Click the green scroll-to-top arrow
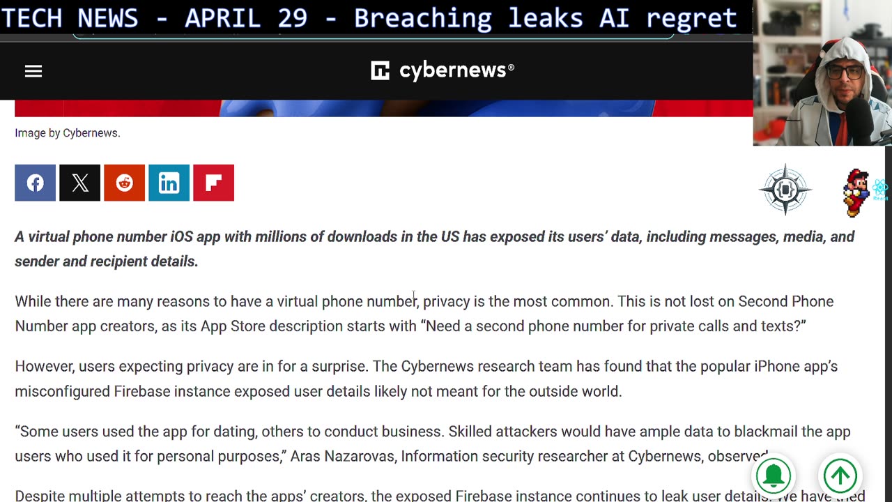The image size is (892, 502). tap(840, 476)
